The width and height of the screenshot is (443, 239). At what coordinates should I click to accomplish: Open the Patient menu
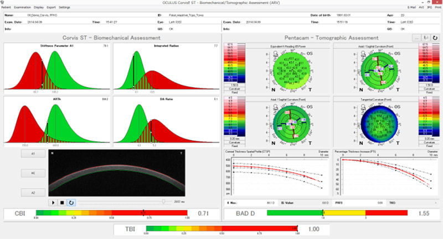(6, 7)
